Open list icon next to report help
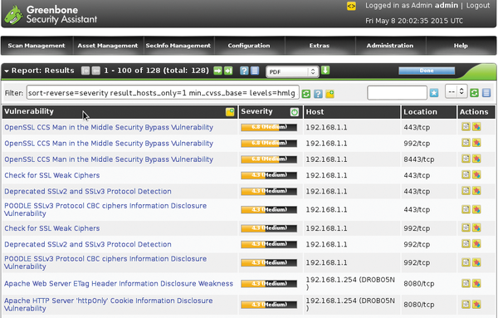 point(255,71)
